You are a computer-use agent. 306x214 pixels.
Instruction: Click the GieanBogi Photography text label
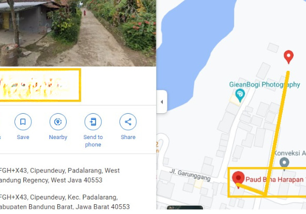(265, 84)
